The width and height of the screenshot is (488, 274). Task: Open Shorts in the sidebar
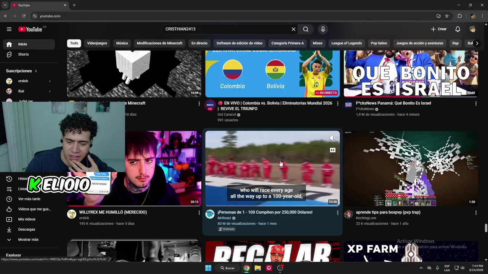(x=29, y=54)
